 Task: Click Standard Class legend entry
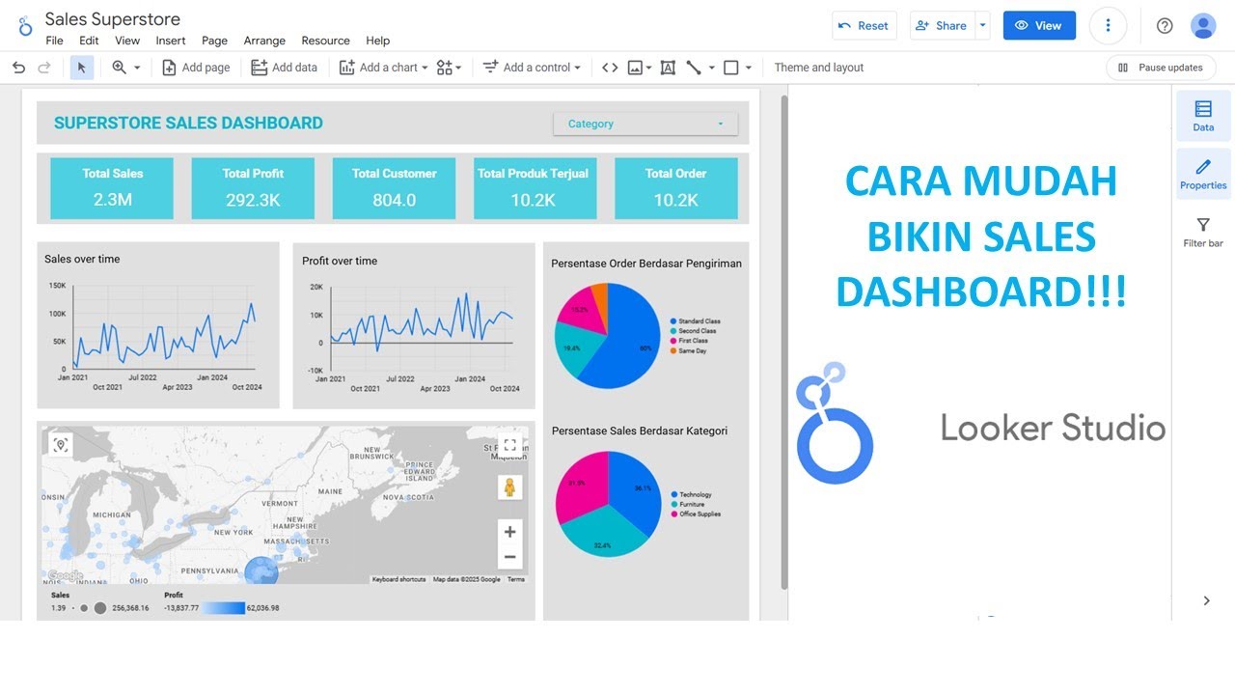(695, 321)
